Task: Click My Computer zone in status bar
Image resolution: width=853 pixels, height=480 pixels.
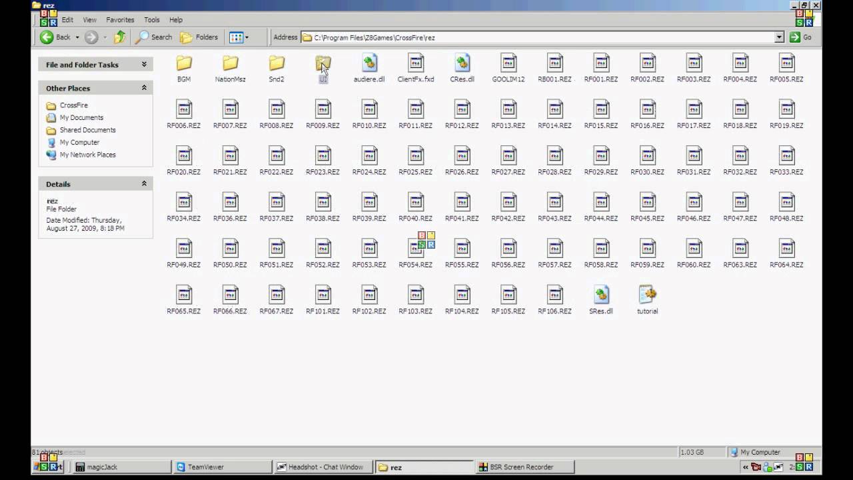Action: tap(760, 452)
